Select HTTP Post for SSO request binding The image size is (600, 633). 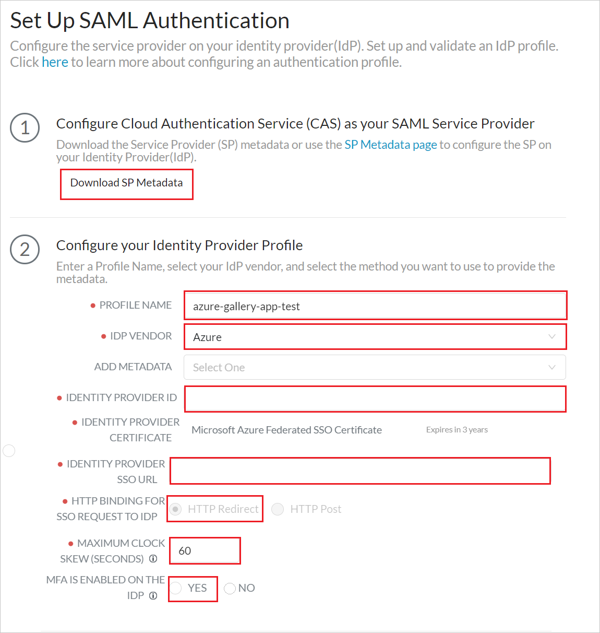tap(278, 509)
